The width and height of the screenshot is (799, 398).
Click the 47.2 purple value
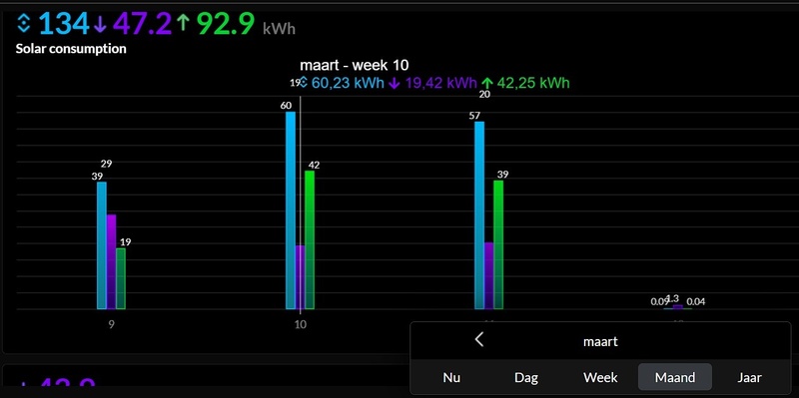tap(142, 23)
